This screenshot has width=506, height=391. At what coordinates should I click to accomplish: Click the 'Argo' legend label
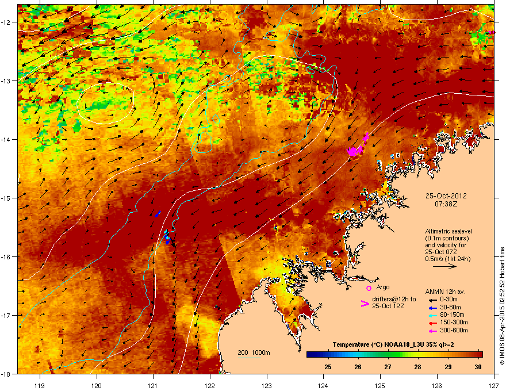383,287
